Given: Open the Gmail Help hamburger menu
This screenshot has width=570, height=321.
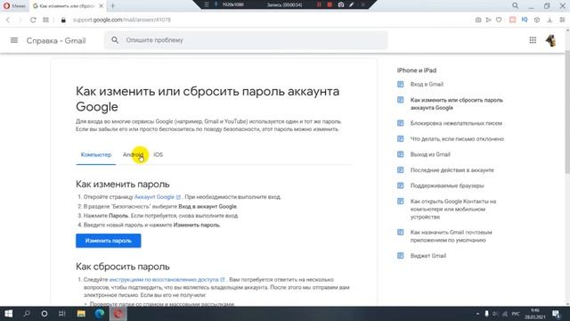Looking at the screenshot, I should (x=14, y=40).
